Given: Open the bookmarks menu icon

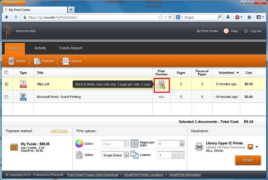Looking at the screenshot, I should pos(259,17).
